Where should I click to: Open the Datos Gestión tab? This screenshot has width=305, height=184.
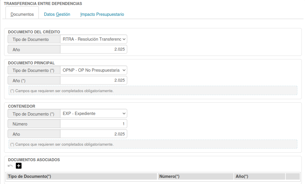(x=57, y=14)
